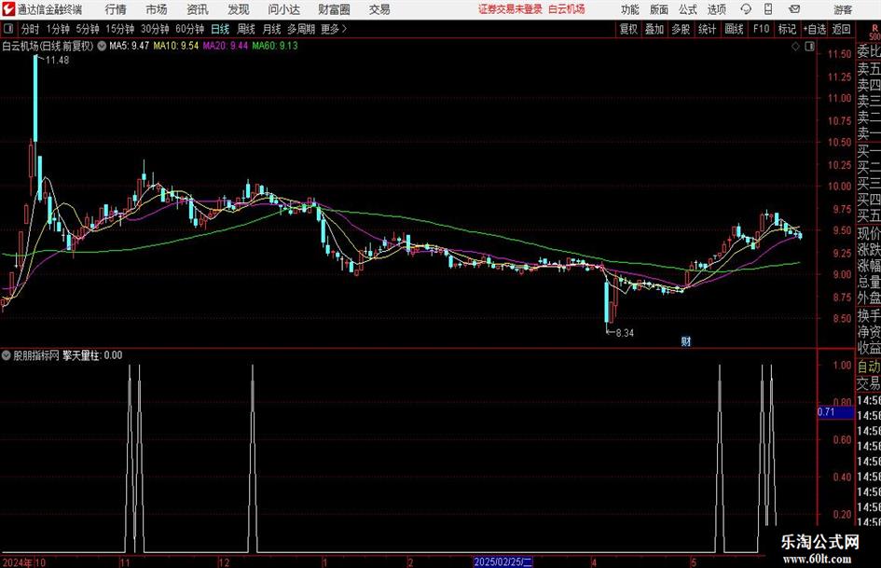Click the 多股 multi-stock button
This screenshot has height=568, width=881.
(681, 29)
